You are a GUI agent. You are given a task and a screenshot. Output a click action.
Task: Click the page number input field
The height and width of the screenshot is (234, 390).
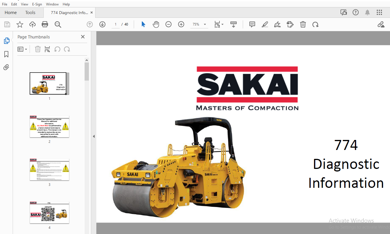coord(116,24)
